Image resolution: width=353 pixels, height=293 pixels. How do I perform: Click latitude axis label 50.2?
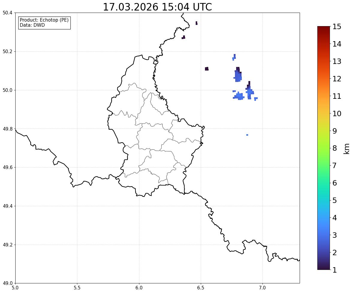[x=7, y=51]
